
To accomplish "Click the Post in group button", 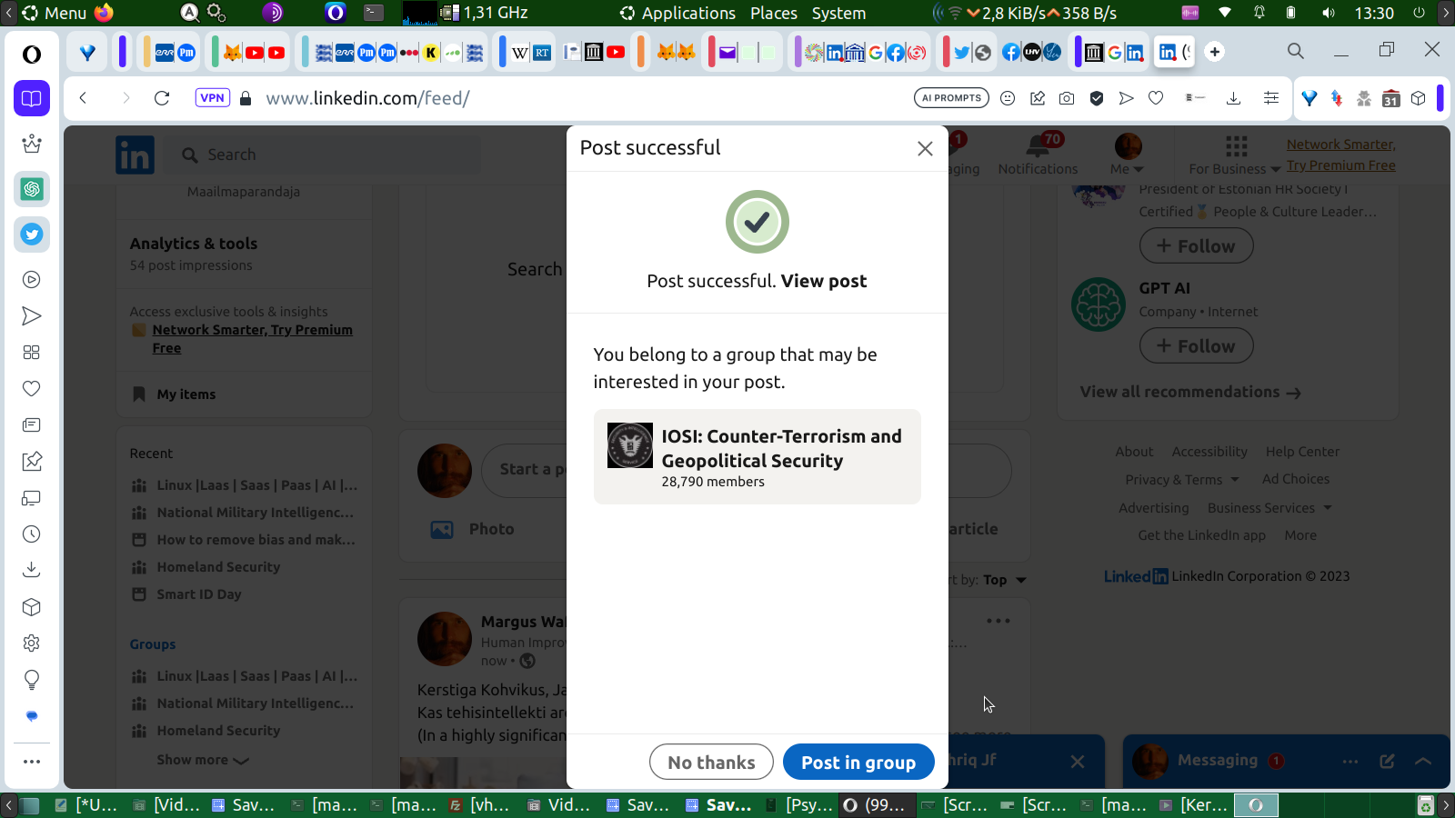I will coord(858,763).
